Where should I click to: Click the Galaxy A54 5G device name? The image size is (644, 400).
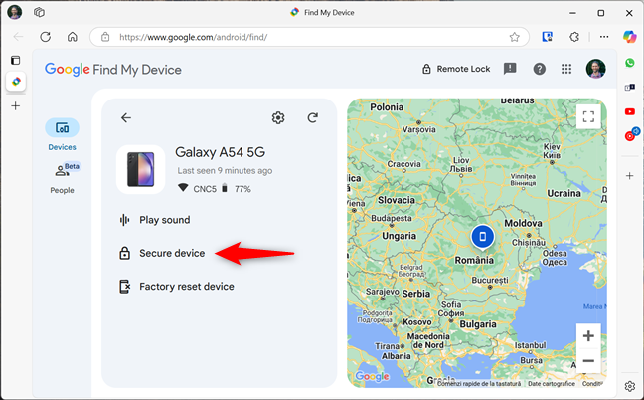[x=221, y=152]
